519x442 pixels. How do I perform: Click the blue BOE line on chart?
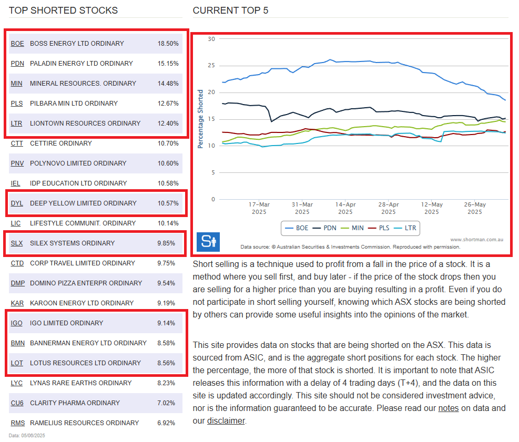[368, 61]
